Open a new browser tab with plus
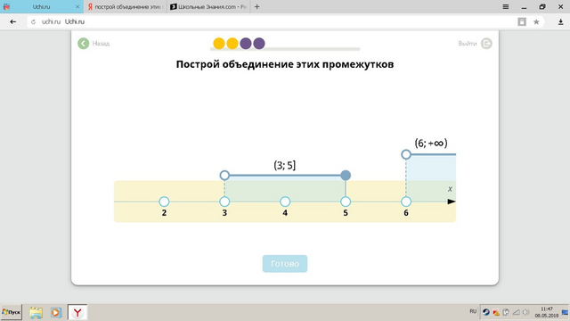Screen dimensions: 570x321 (x=257, y=6)
